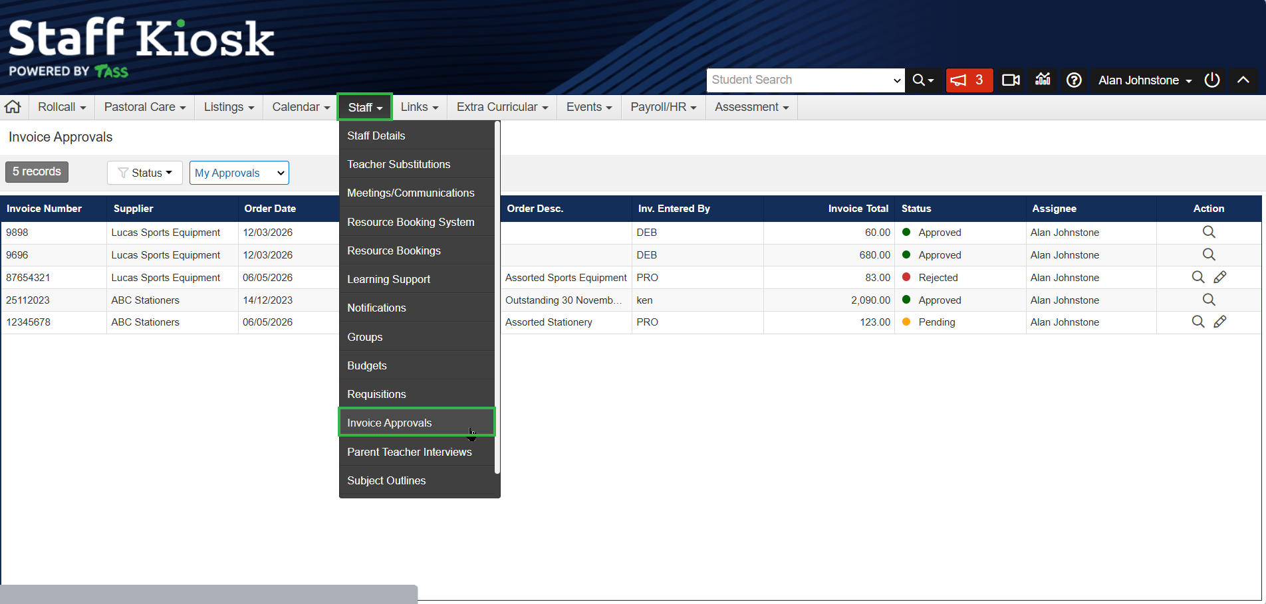
Task: Click the power logout icon
Action: pos(1212,80)
